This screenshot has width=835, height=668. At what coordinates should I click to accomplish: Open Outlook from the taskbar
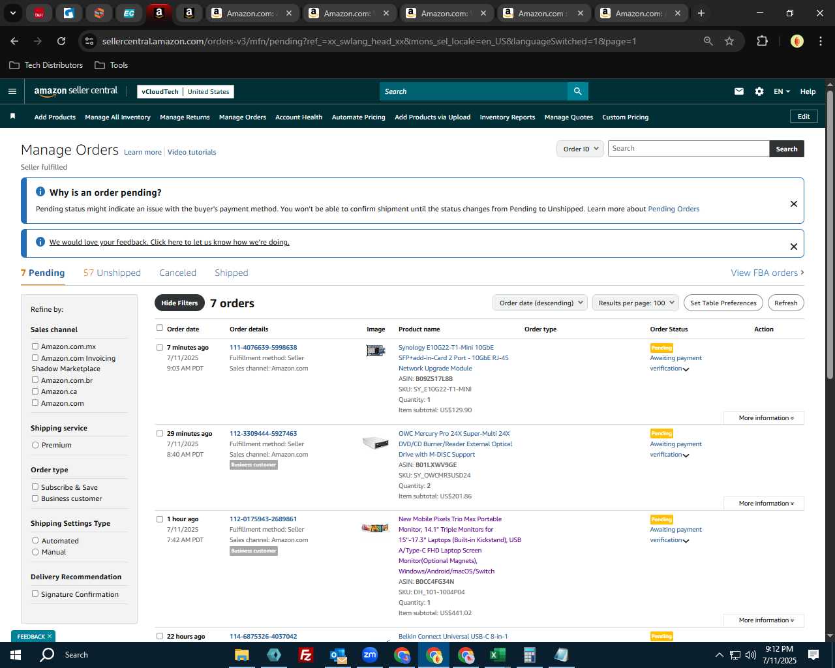pyautogui.click(x=338, y=655)
